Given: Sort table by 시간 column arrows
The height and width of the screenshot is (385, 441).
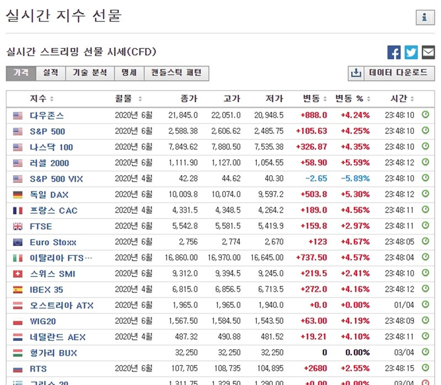Looking at the screenshot, I should 412,99.
